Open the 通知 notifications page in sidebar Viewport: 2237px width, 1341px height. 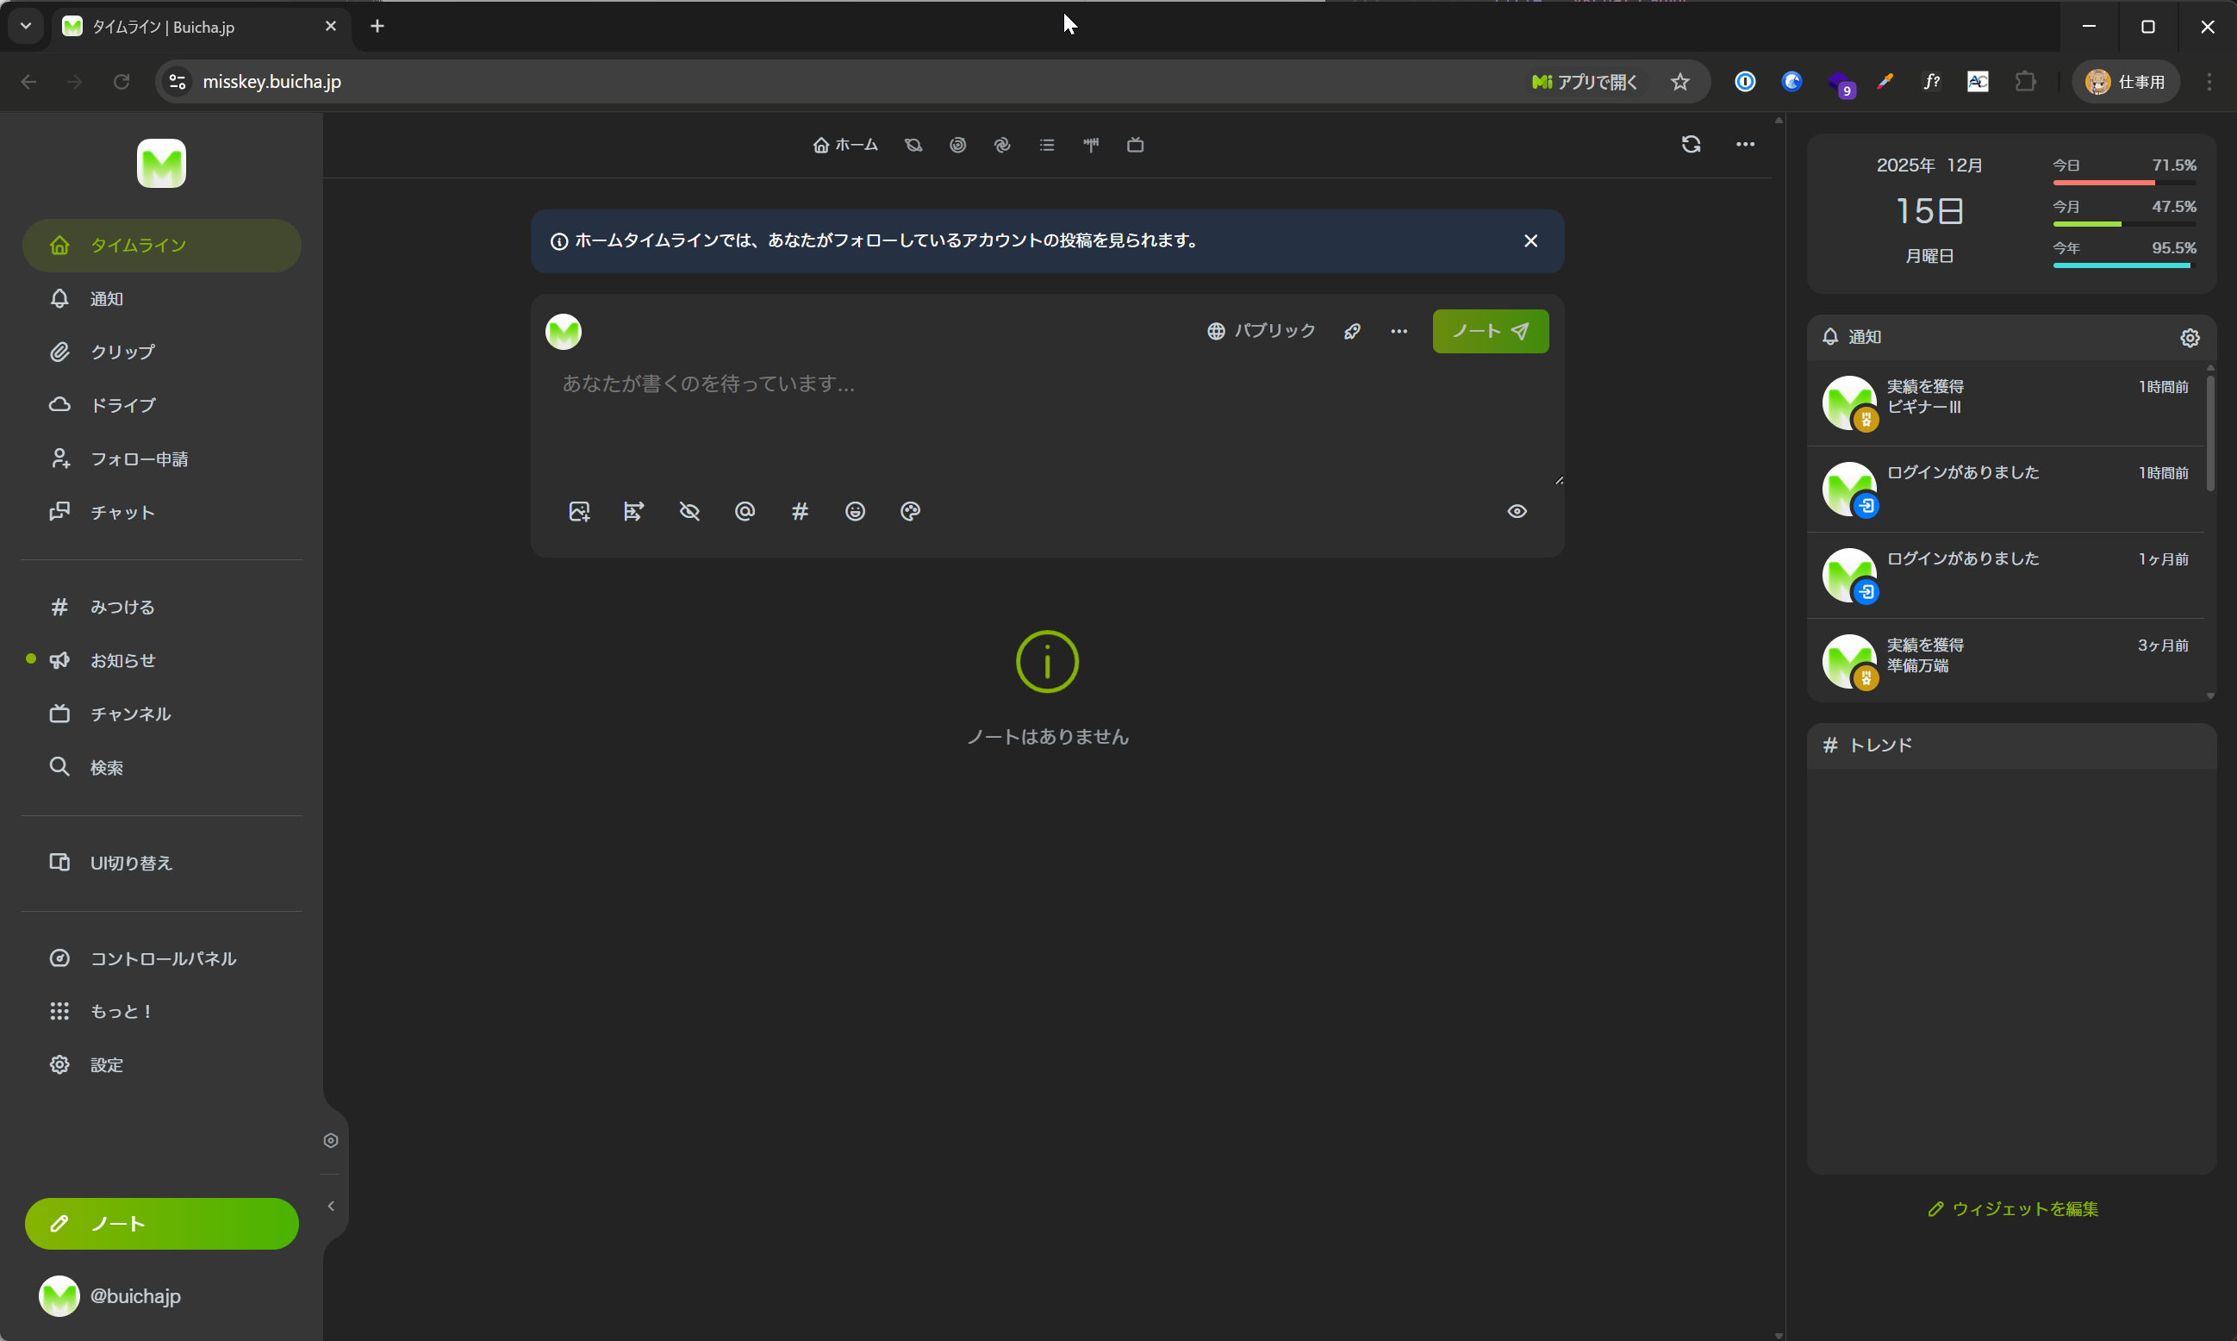161,299
